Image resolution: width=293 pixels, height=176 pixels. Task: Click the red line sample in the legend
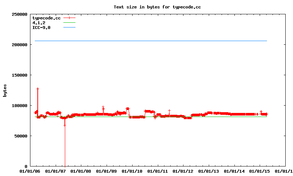click(69, 18)
